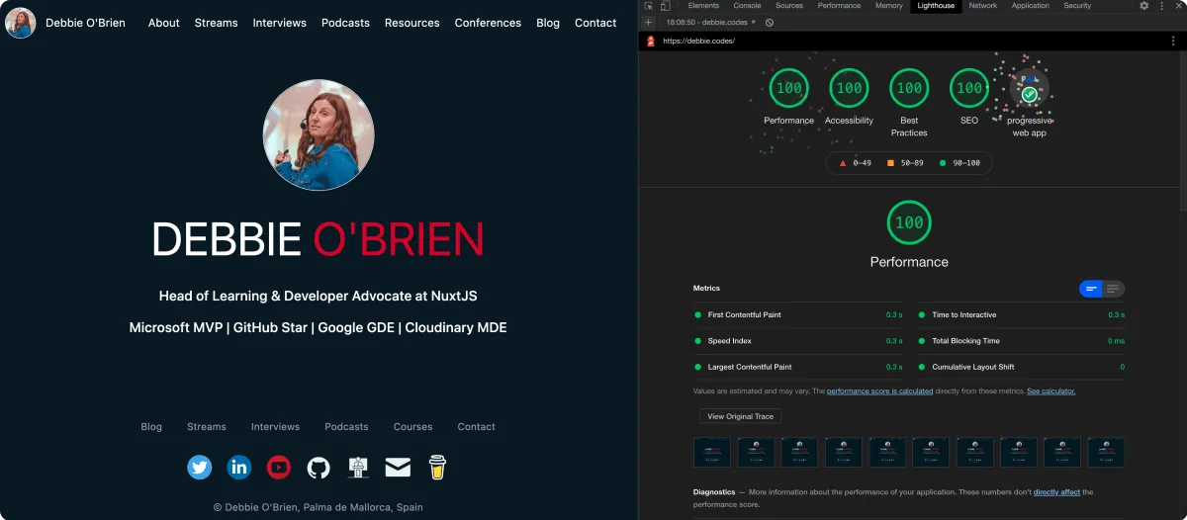
Task: Open the Twitter profile icon
Action: [x=200, y=467]
